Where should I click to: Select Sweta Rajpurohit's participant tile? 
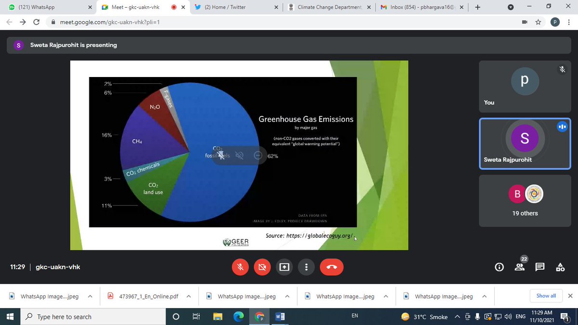(x=525, y=143)
